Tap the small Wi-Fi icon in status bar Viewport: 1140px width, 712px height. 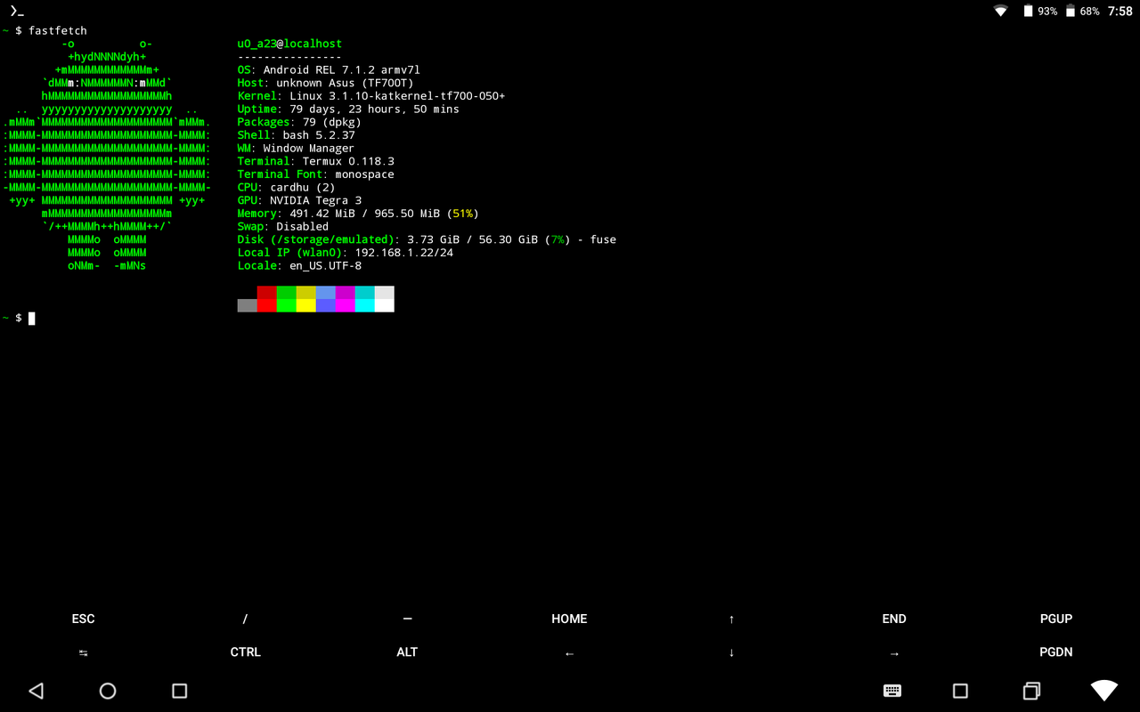click(x=1001, y=11)
